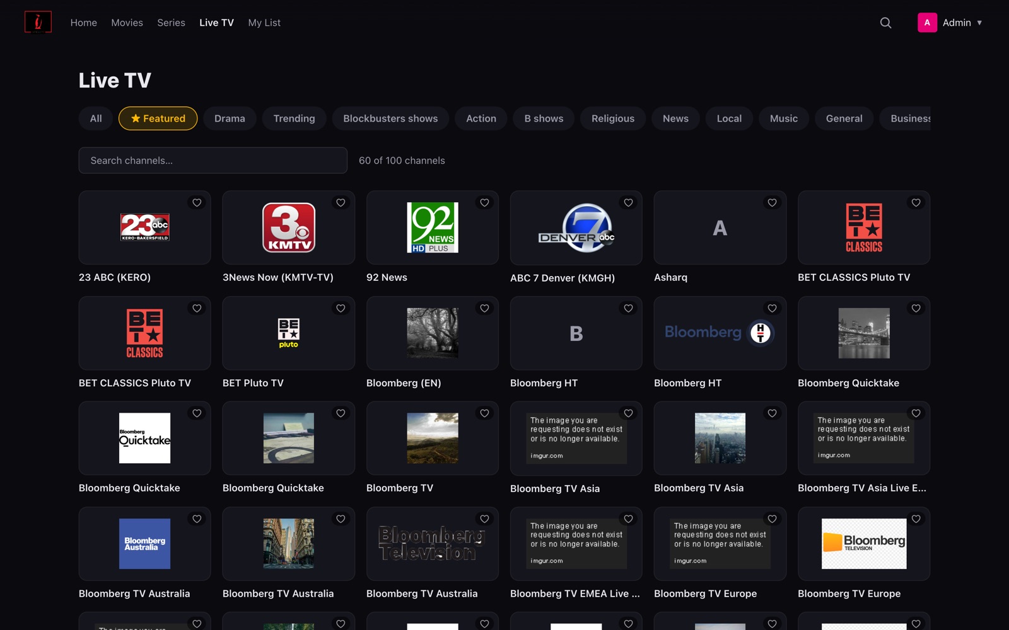Viewport: 1009px width, 630px height.
Task: Click the red app logo icon
Action: (x=38, y=22)
